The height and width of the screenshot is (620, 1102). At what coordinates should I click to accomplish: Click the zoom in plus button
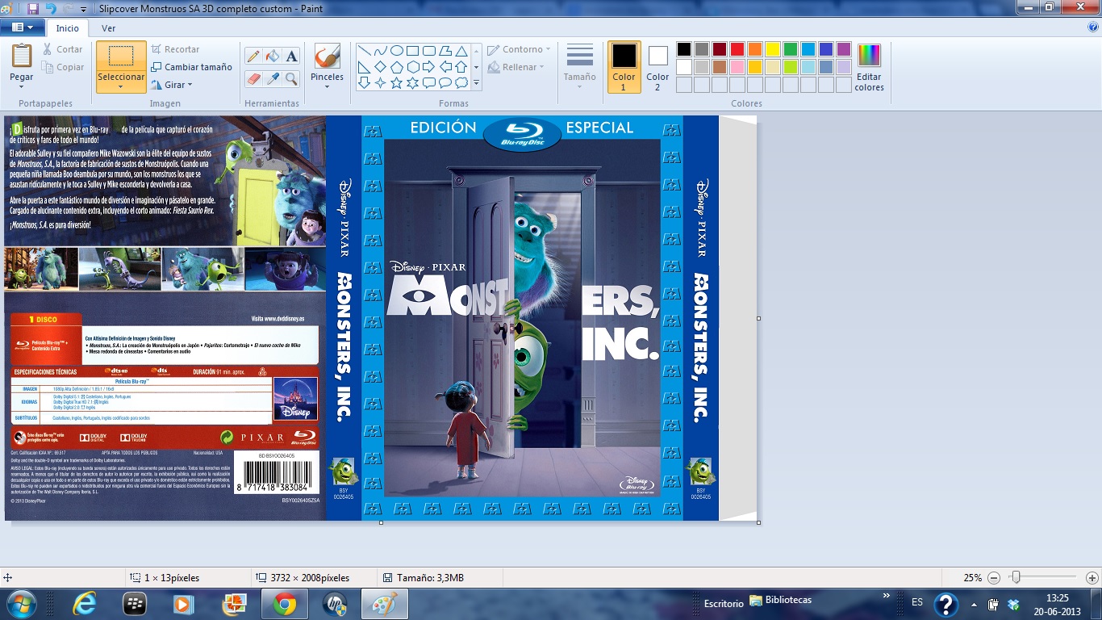[1092, 578]
